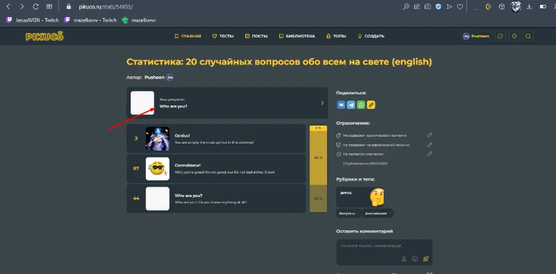Open the ГЛАВНАЯ menu item
Screen dimensions: 556x274
coord(188,36)
